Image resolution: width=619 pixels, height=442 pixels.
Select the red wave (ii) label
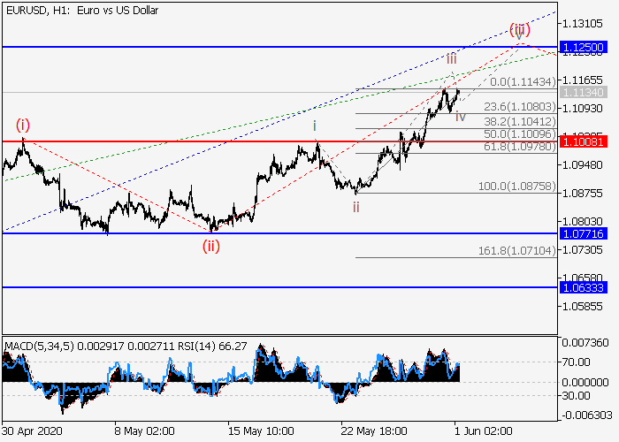pos(210,246)
